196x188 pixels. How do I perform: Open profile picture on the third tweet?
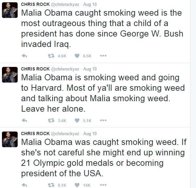pyautogui.click(x=10, y=139)
